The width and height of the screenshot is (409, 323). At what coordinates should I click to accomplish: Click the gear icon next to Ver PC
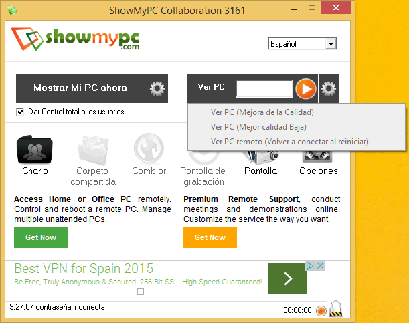click(x=328, y=88)
